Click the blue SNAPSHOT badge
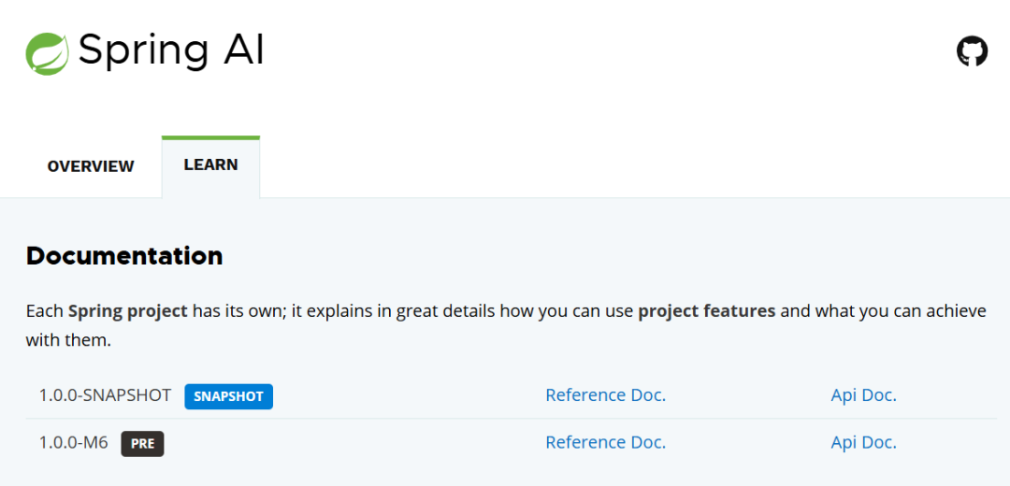Viewport: 1010px width, 486px height. 229,396
